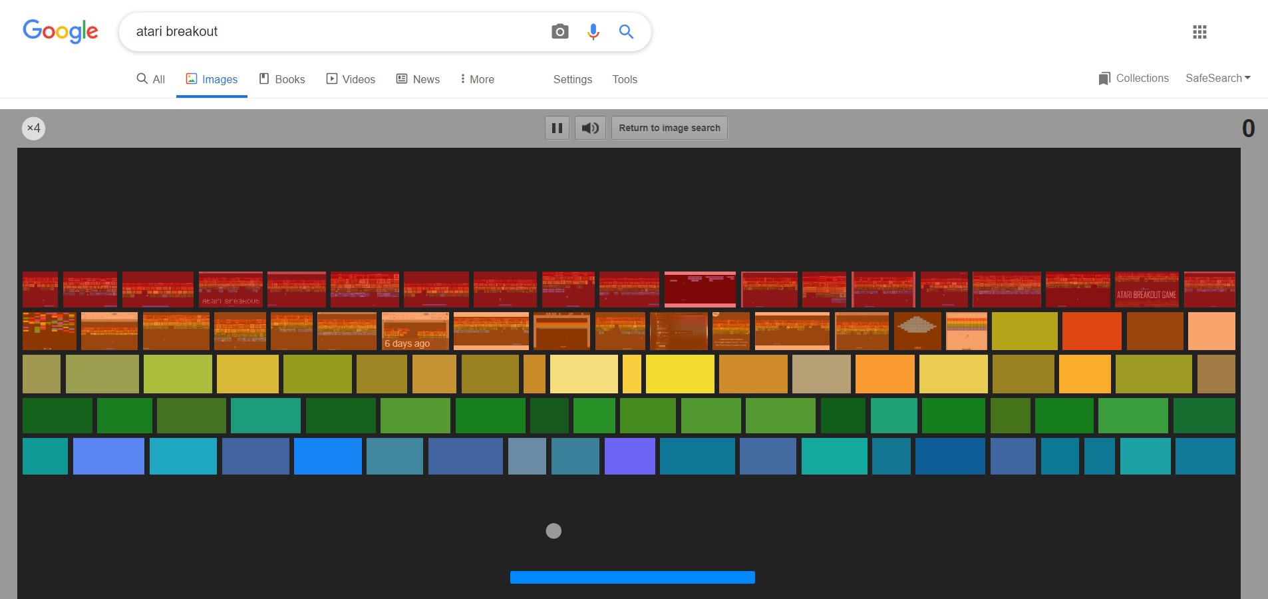Expand the SafeSearch dropdown

point(1218,78)
